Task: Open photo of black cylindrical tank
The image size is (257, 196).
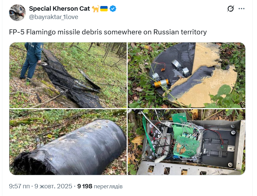Action: (x=68, y=142)
